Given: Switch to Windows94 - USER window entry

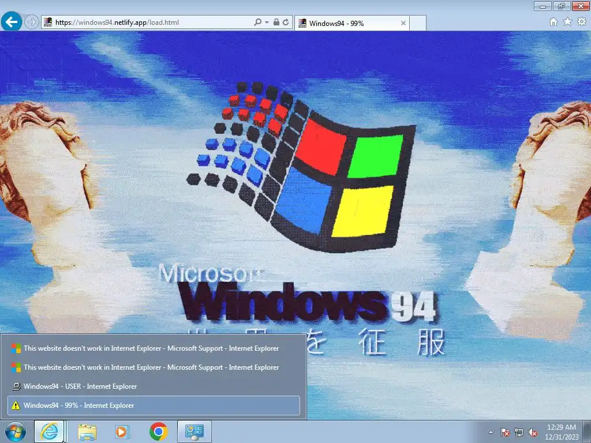Looking at the screenshot, I should tap(154, 386).
